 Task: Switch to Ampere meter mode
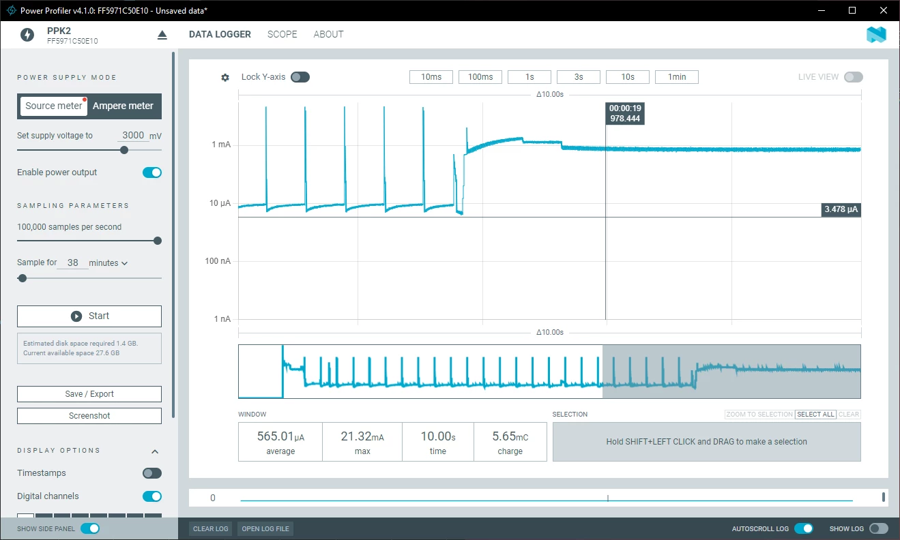point(124,106)
